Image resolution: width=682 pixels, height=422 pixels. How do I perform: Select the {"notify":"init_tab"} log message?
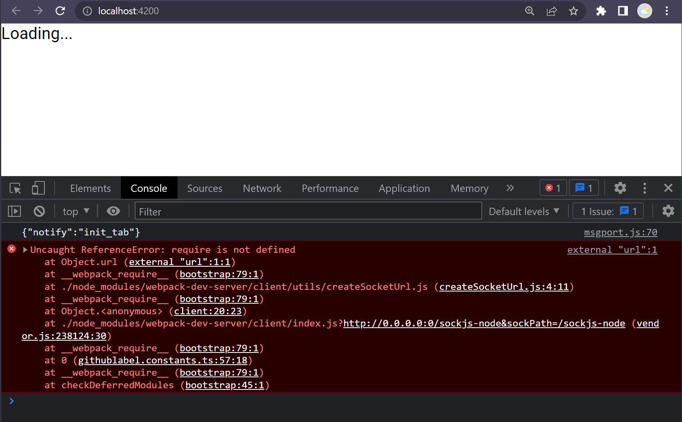click(81, 232)
